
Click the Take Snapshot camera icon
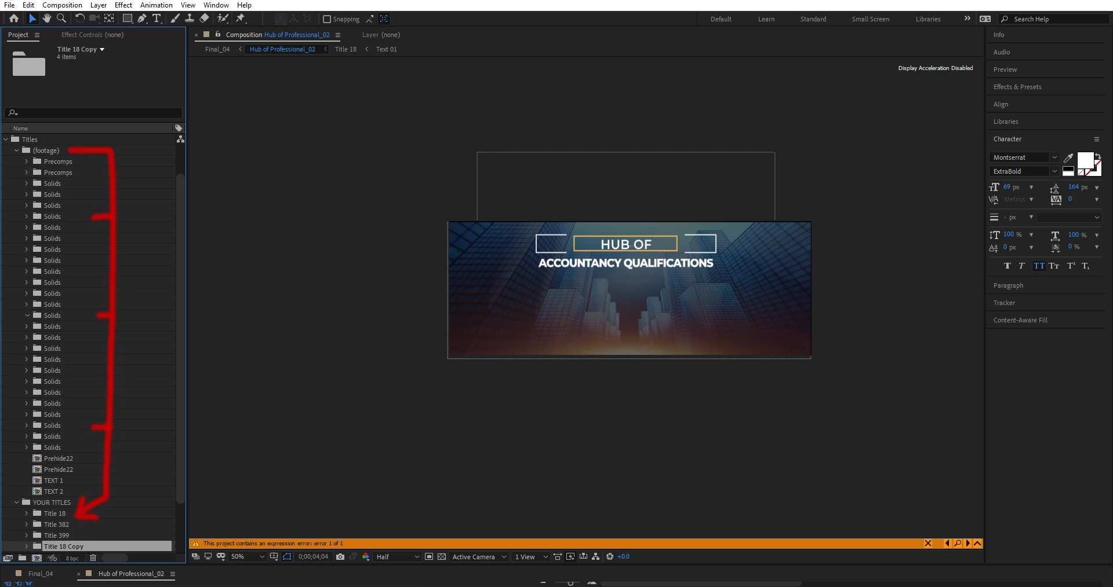tap(340, 557)
